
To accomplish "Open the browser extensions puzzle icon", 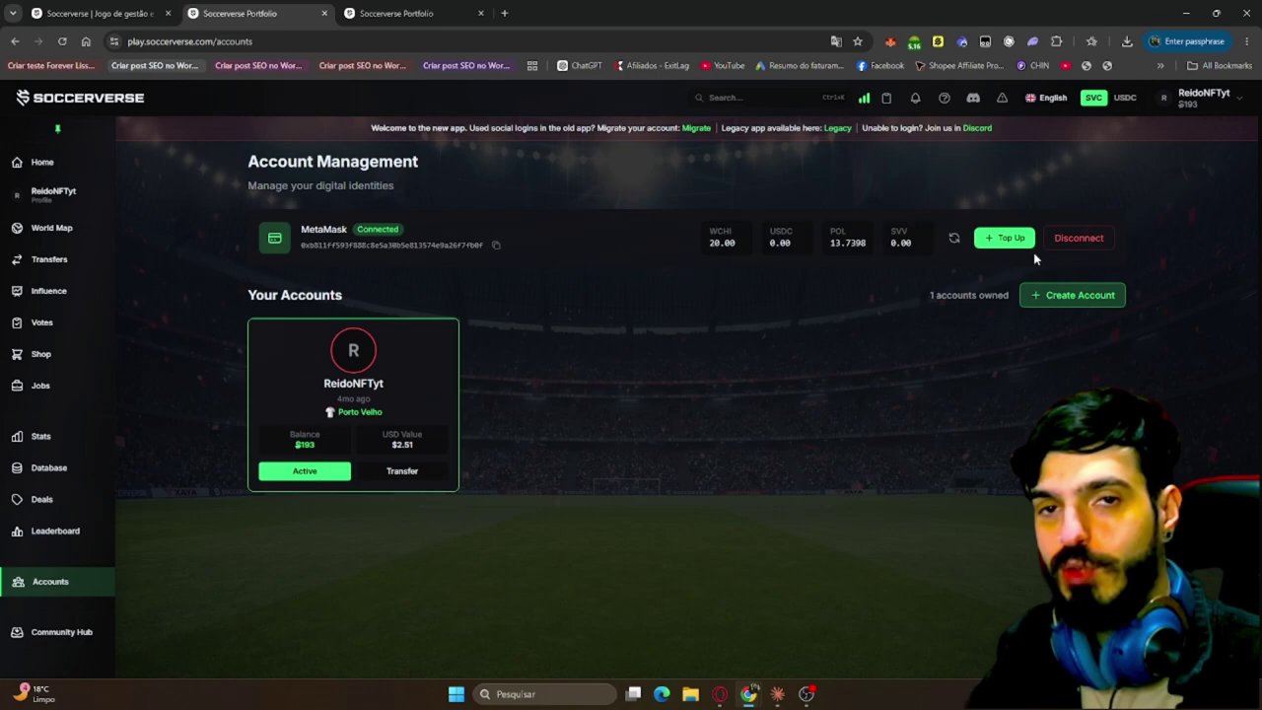I will click(x=1057, y=41).
